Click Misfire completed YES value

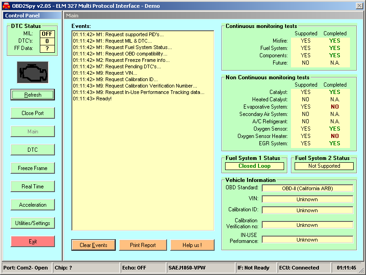coord(334,41)
